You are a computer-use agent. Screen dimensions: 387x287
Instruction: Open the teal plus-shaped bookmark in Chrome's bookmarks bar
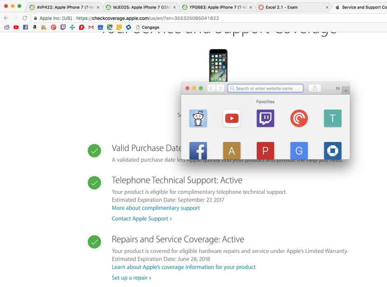click(x=72, y=27)
